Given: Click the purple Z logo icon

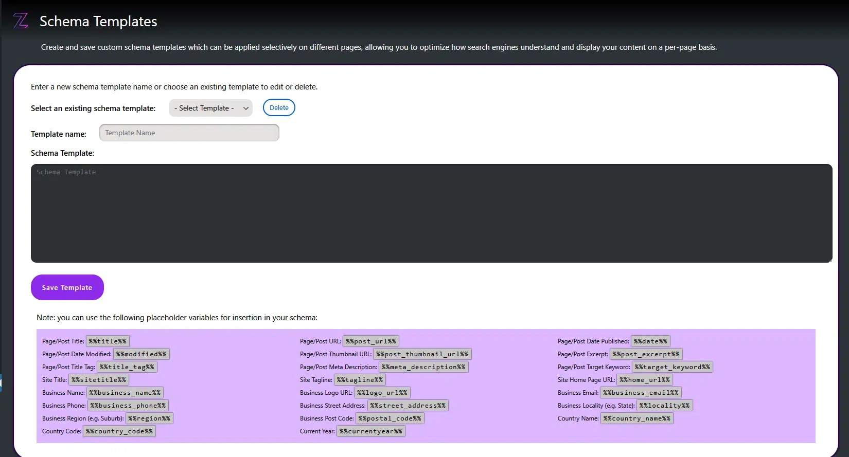Looking at the screenshot, I should point(21,21).
